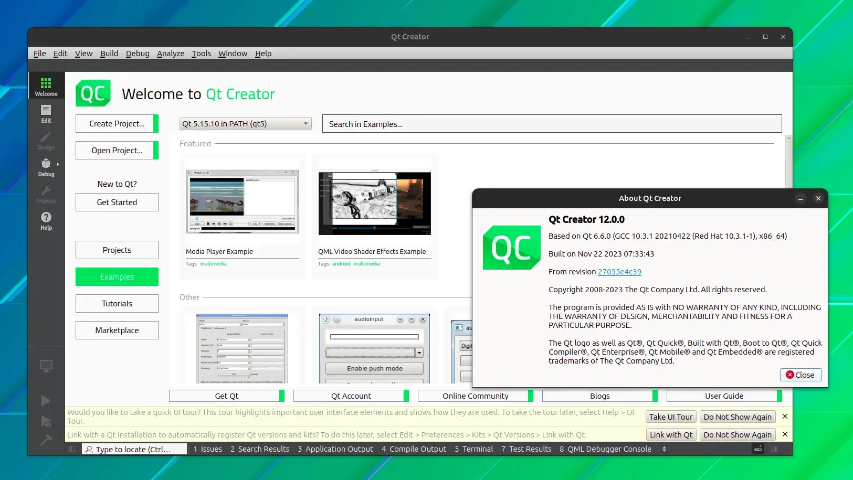Viewport: 853px width, 480px height.
Task: Click the Create Project button
Action: 117,124
